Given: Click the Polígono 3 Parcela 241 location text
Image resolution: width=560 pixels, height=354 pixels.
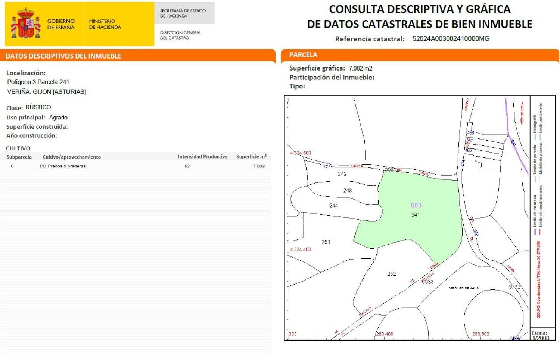Looking at the screenshot, I should point(38,82).
